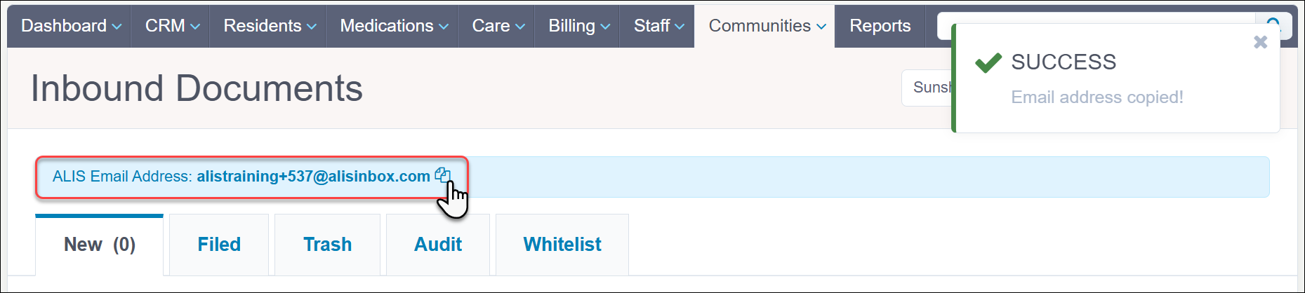Select the Whitelist tab
This screenshot has height=293, width=1305.
click(562, 244)
